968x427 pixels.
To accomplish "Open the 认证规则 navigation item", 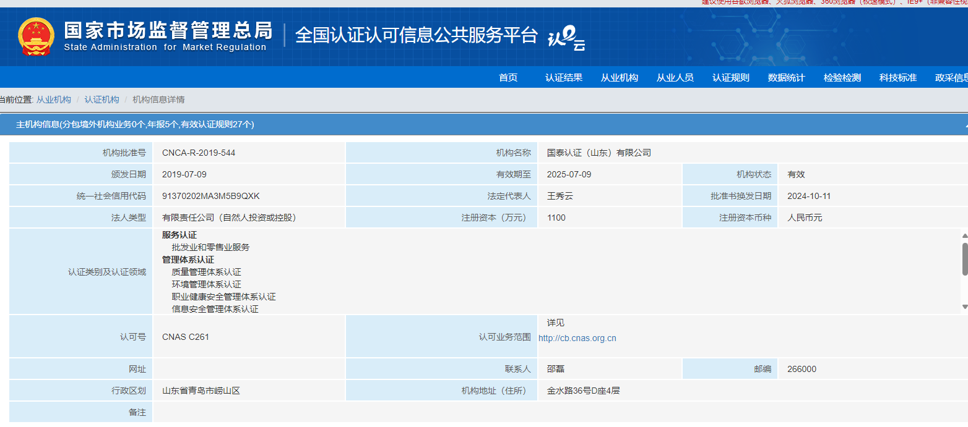I will pyautogui.click(x=731, y=77).
